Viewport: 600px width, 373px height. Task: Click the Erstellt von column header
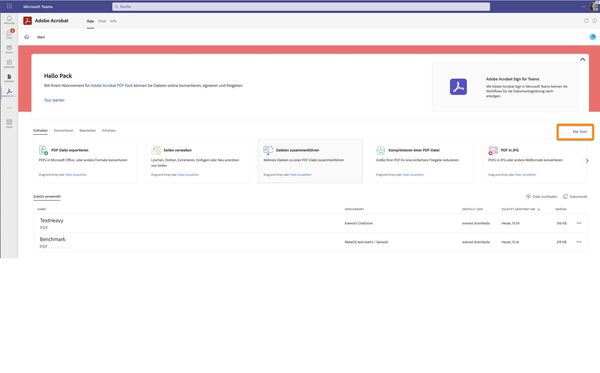point(472,209)
